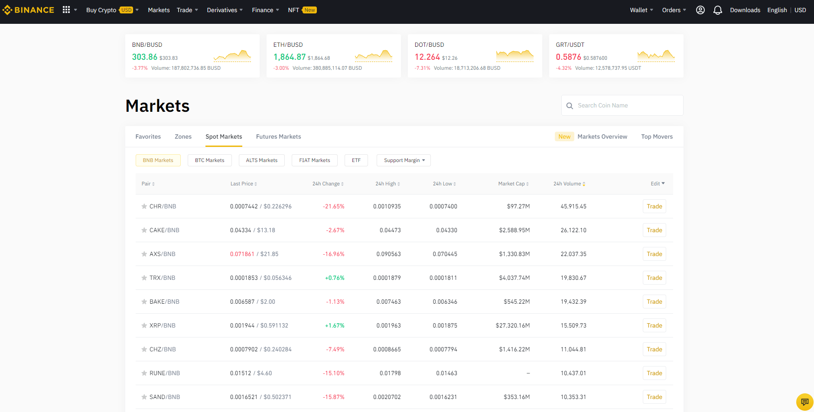Viewport: 814px width, 412px height.
Task: Change the English language setting
Action: click(x=777, y=10)
